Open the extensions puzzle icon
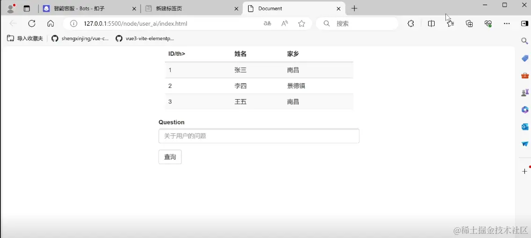This screenshot has height=238, width=531. pyautogui.click(x=411, y=23)
